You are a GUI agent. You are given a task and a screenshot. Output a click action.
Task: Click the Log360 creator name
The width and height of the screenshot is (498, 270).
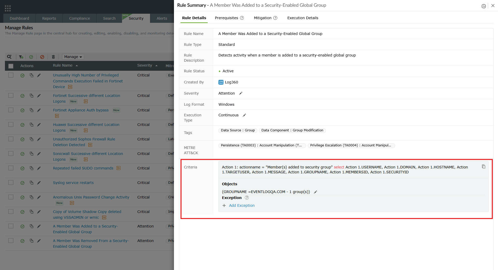pyautogui.click(x=231, y=82)
